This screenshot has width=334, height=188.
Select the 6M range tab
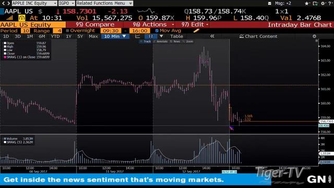(42, 36)
